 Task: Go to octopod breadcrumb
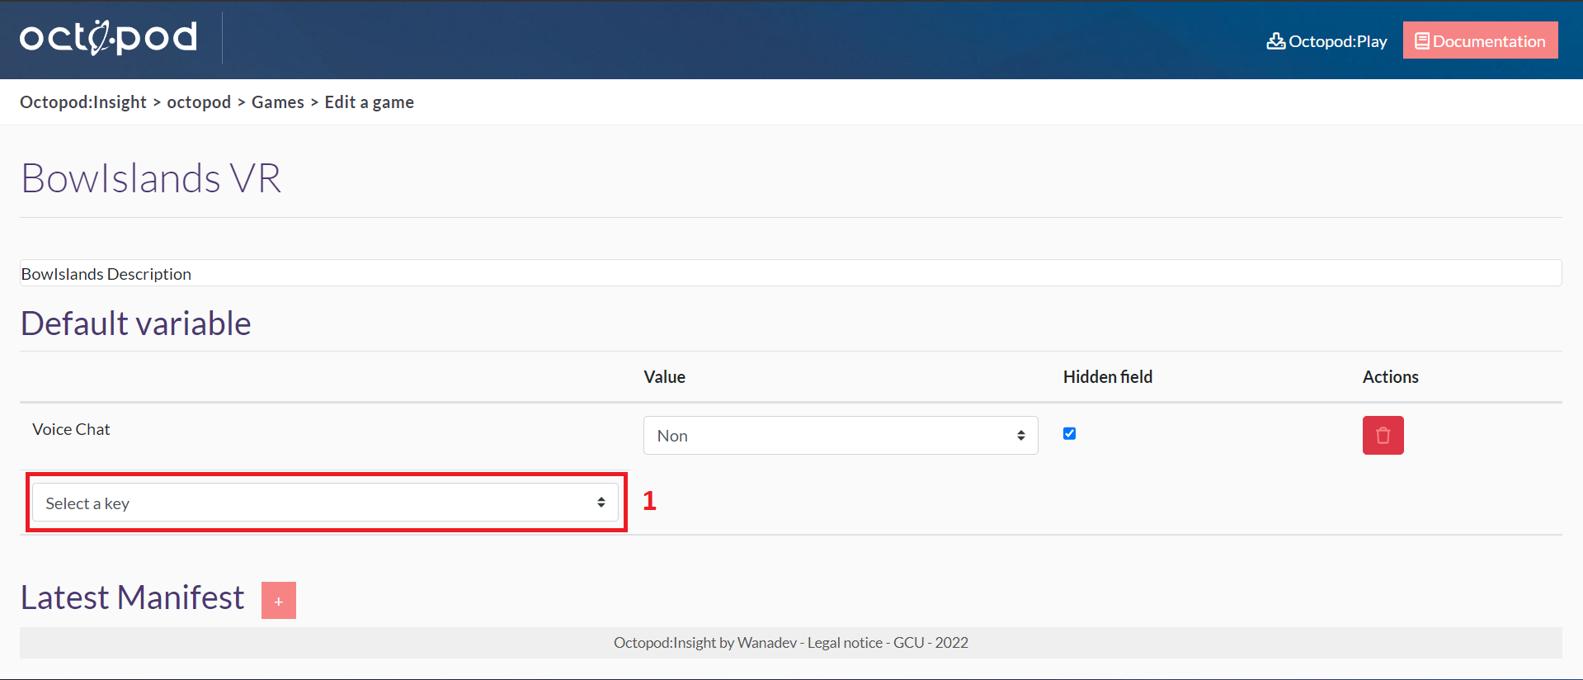(x=199, y=102)
